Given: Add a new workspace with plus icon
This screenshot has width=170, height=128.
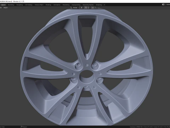Looking at the screenshot, I should [104, 5].
